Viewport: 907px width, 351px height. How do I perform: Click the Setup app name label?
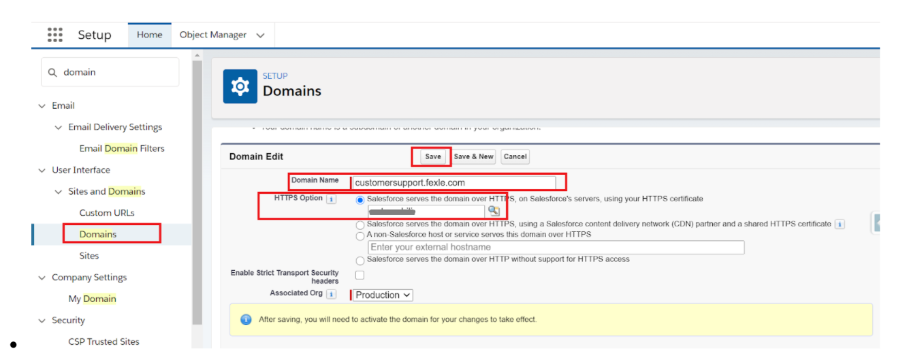[94, 35]
